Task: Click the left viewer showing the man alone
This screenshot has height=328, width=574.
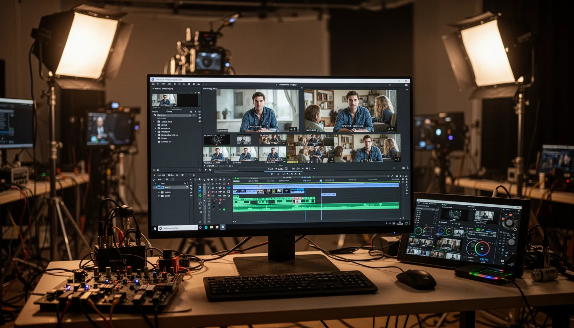Action: click(x=258, y=111)
